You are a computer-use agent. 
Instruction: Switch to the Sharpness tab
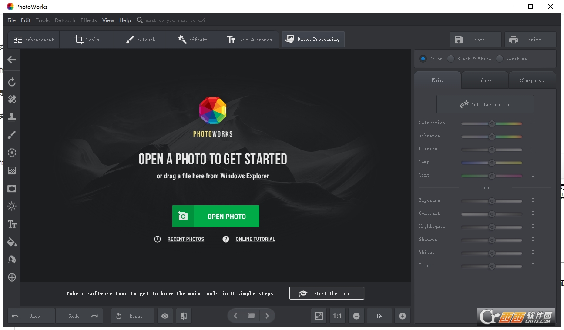tap(532, 80)
